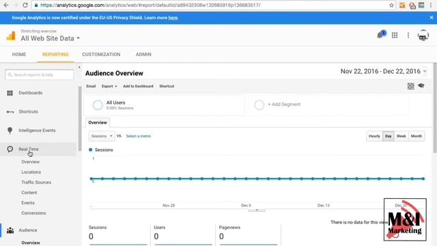Click the Shortcuts arrow icon in sidebar
The width and height of the screenshot is (437, 246).
pyautogui.click(x=10, y=112)
